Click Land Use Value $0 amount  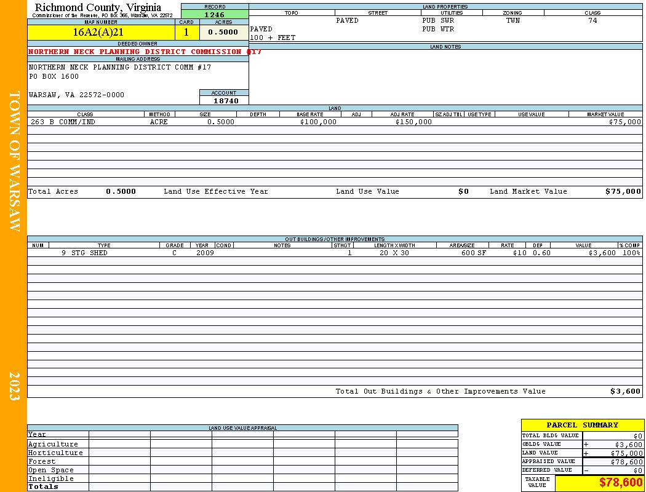(463, 191)
